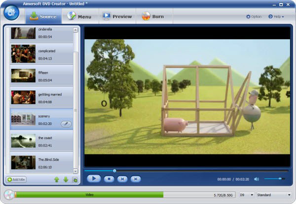Screen dimensions: 296x204
Task: Select the getting married clip thumbnail
Action: [23, 97]
